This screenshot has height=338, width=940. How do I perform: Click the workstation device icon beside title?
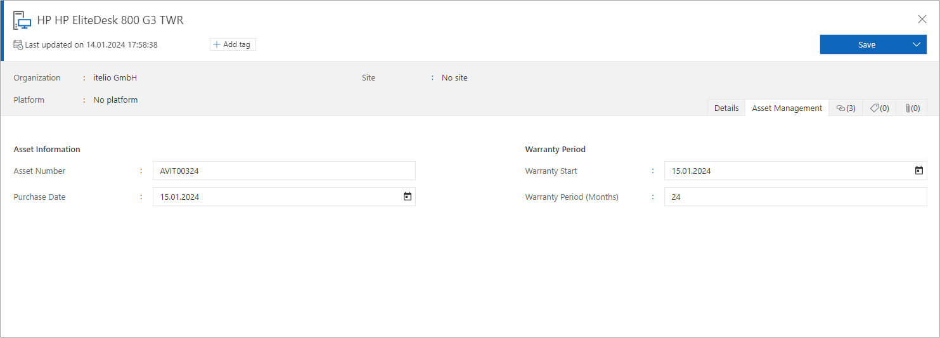pos(22,20)
